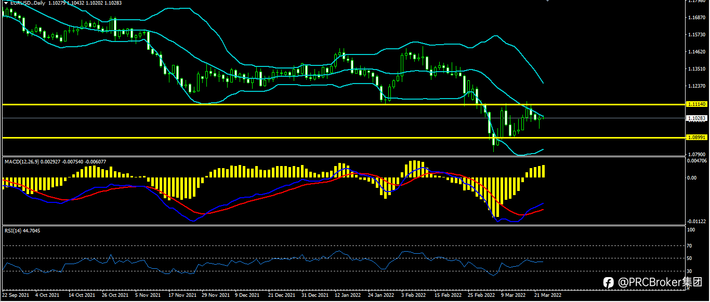
Task: Click the 9 Mar 2022 date label
Action: pyautogui.click(x=514, y=295)
